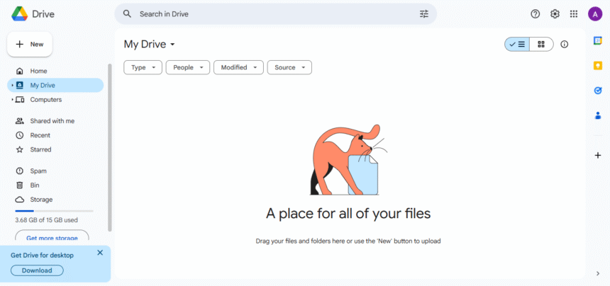This screenshot has height=286, width=610.
Task: Dismiss Get Drive for desktop banner
Action: [x=100, y=253]
